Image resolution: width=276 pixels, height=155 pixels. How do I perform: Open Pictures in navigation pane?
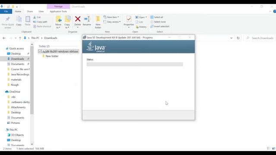click(16, 123)
